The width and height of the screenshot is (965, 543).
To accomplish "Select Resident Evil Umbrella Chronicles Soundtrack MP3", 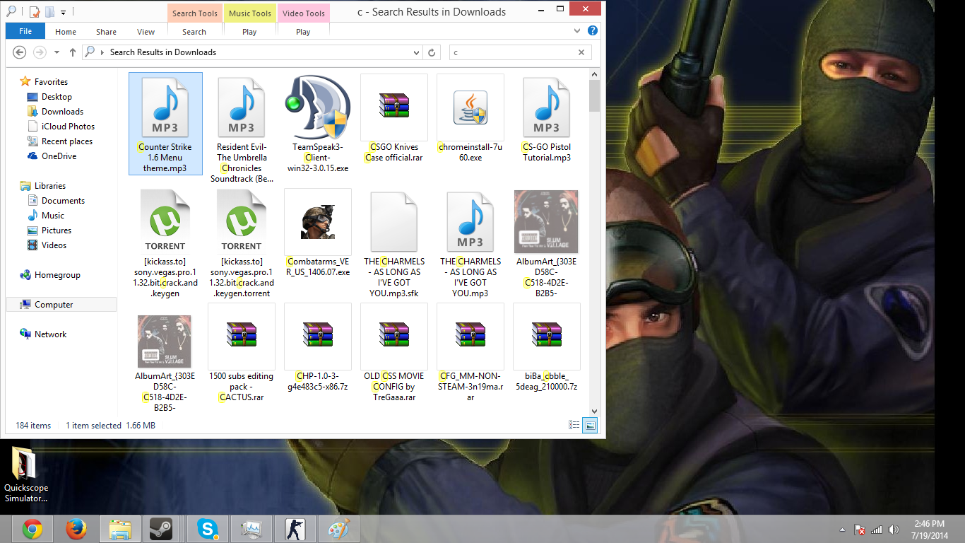I will tap(242, 129).
